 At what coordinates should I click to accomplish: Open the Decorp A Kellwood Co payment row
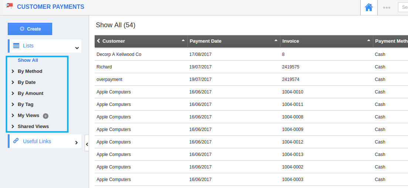pyautogui.click(x=251, y=54)
